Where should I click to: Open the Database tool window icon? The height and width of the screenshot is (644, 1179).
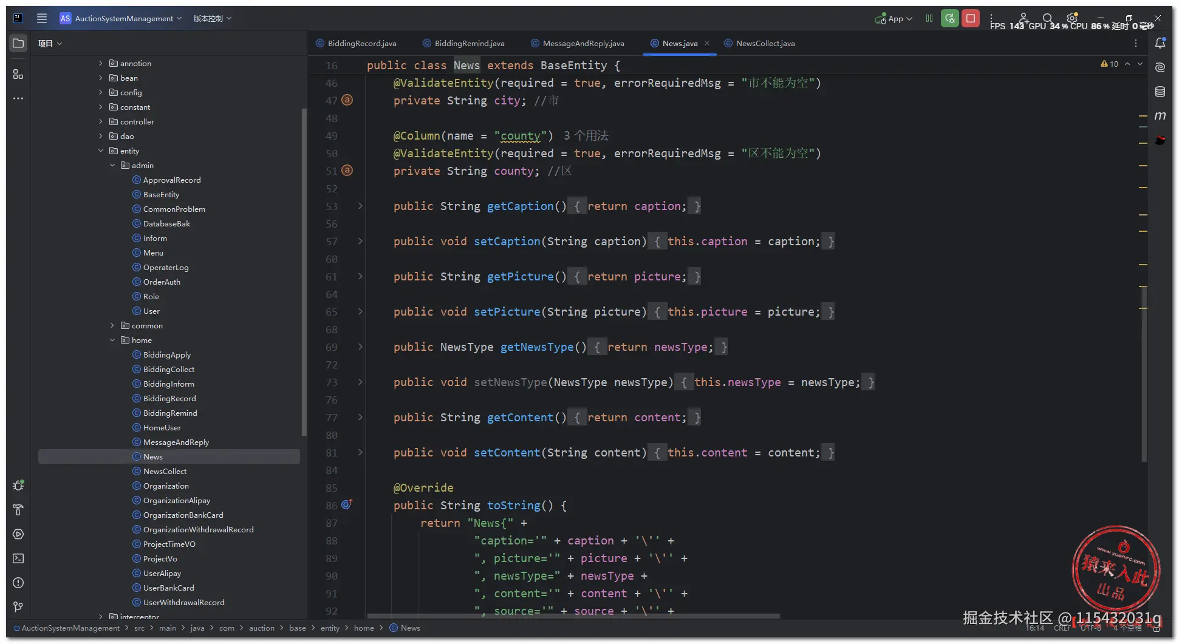click(x=1160, y=92)
